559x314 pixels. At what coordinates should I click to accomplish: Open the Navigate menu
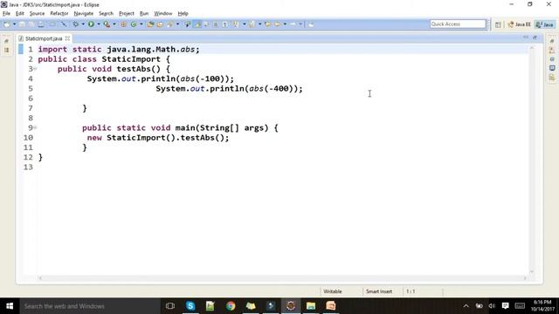[84, 13]
